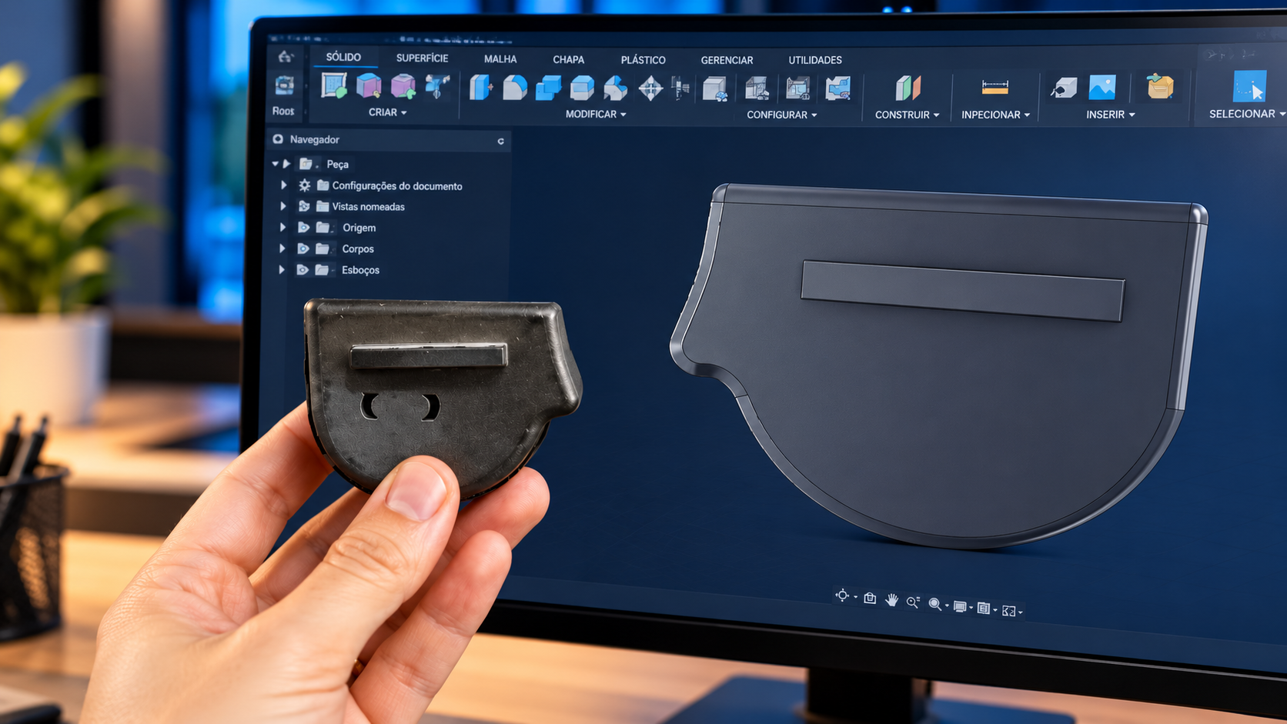
Task: Toggle visibility eye of Origem folder
Action: pos(303,228)
